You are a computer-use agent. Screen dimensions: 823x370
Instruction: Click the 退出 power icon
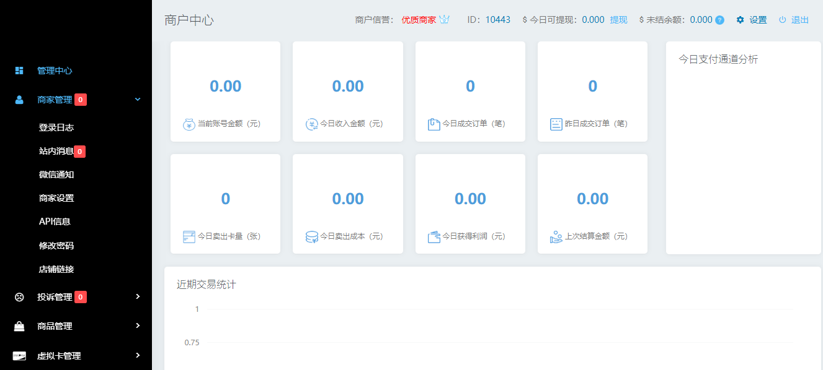pyautogui.click(x=783, y=20)
